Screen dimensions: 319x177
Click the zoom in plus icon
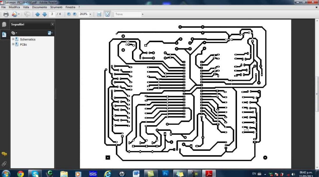tap(75, 14)
